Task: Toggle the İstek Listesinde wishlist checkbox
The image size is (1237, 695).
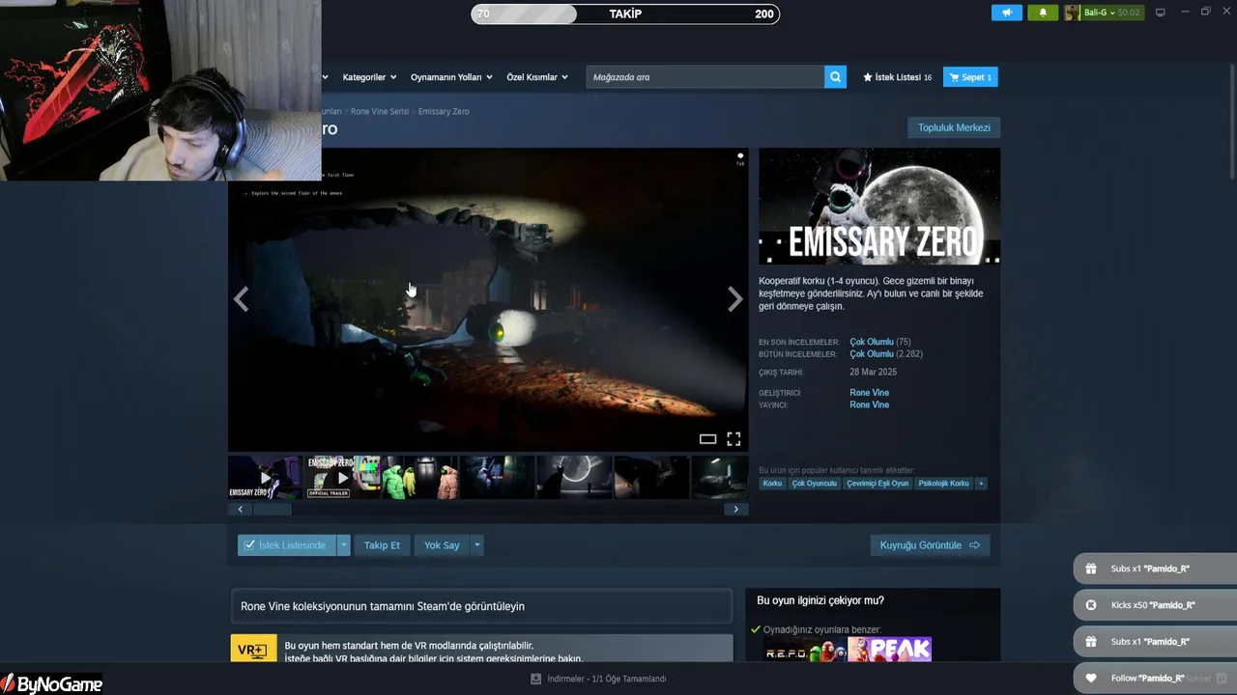Action: pos(249,545)
